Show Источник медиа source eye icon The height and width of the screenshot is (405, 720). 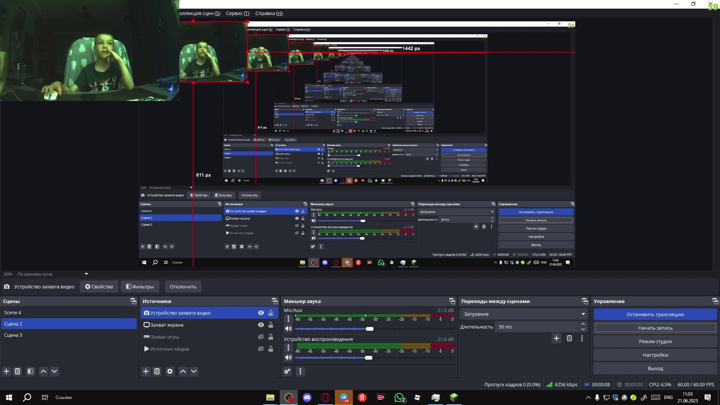click(261, 349)
